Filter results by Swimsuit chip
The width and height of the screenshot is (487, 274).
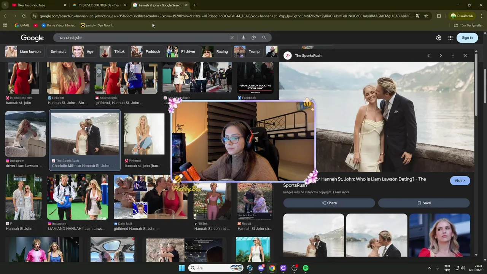coord(58,51)
